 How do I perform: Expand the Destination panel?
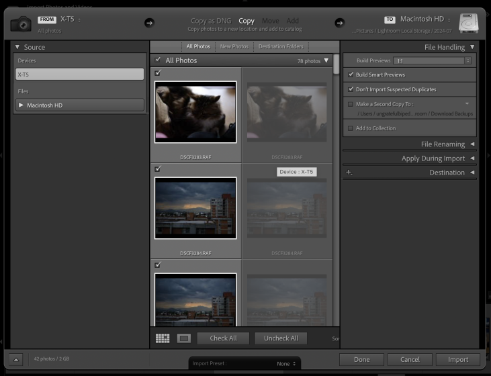[472, 172]
